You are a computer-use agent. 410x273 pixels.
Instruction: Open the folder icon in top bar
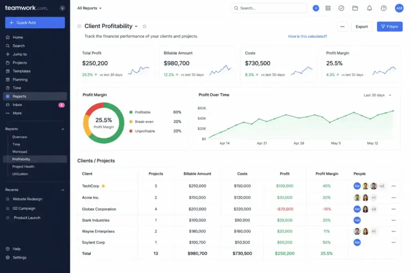tap(355, 8)
